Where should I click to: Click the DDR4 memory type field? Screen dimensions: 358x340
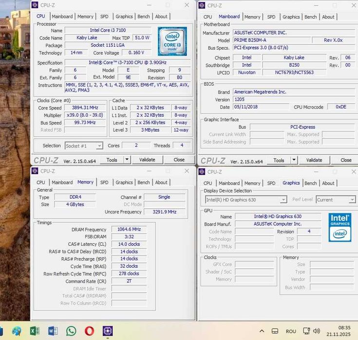75,197
